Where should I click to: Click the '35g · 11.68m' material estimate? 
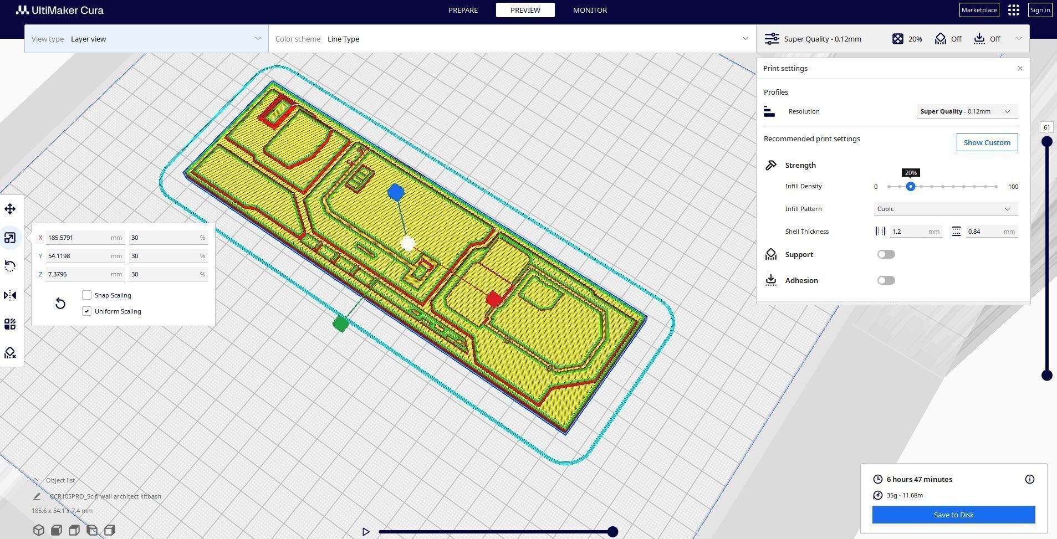click(x=905, y=495)
